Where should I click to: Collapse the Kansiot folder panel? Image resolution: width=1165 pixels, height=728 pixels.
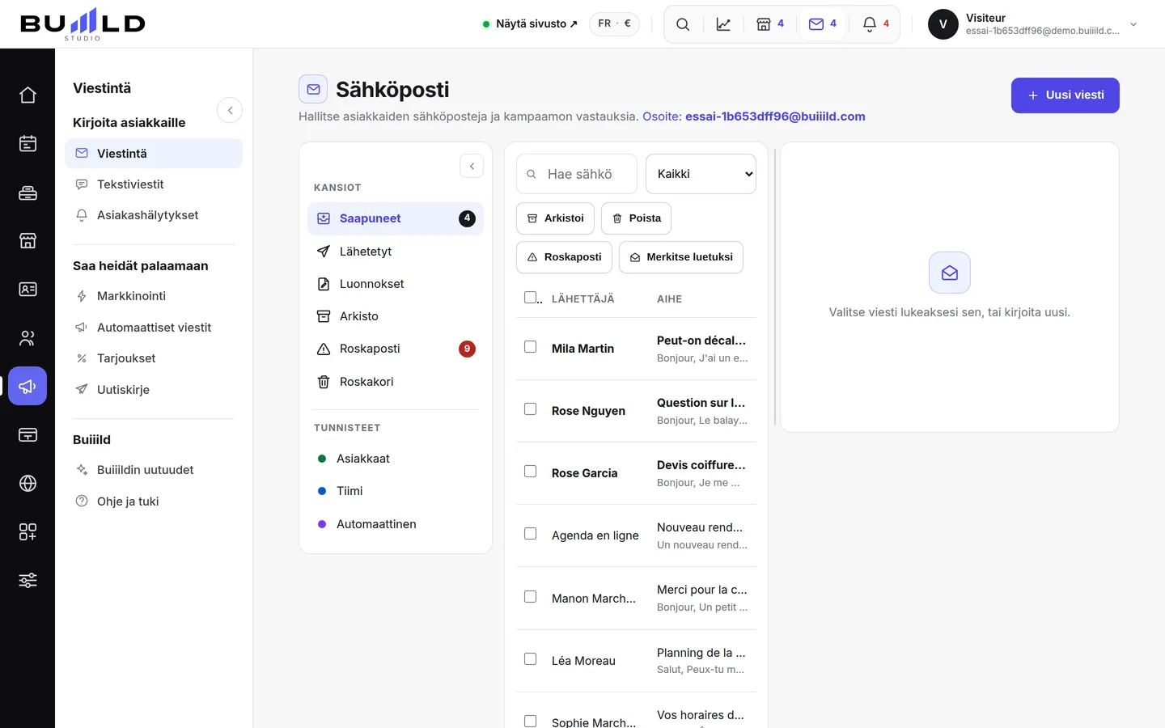tap(472, 166)
